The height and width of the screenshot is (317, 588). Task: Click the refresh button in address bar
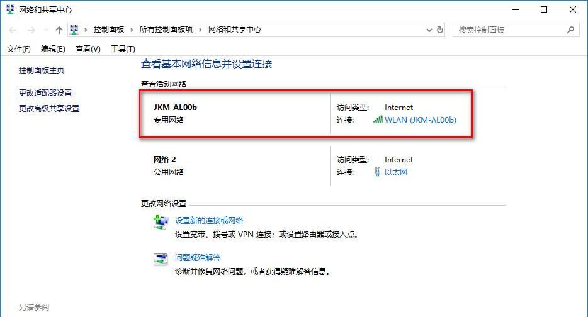tap(440, 30)
